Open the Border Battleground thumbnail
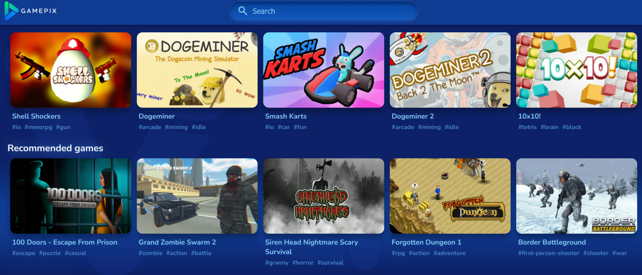The image size is (642, 275). coord(577,196)
